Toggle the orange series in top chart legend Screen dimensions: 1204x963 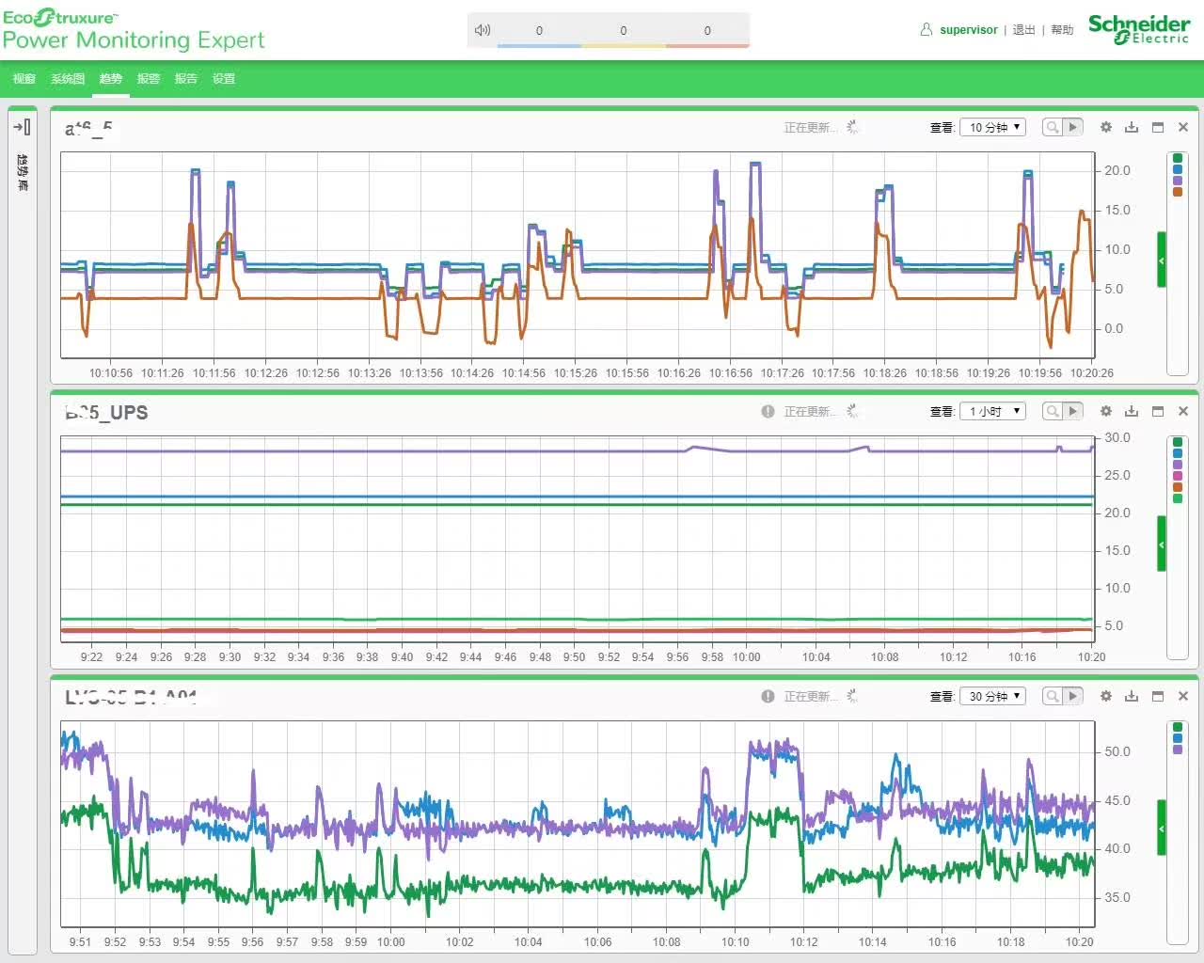1178,192
